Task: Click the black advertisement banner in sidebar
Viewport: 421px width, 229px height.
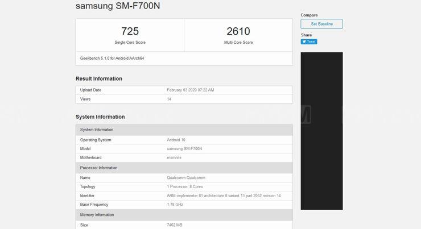Action: [x=321, y=131]
